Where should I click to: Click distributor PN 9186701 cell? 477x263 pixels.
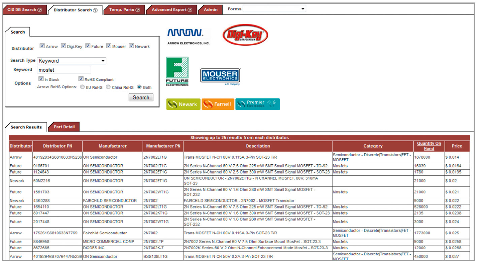tap(57, 166)
